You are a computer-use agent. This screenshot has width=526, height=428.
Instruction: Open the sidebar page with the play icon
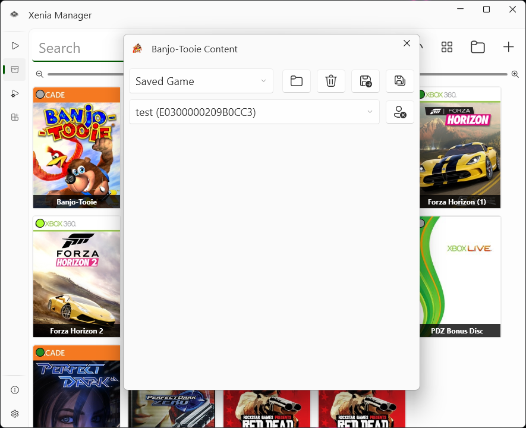(15, 46)
